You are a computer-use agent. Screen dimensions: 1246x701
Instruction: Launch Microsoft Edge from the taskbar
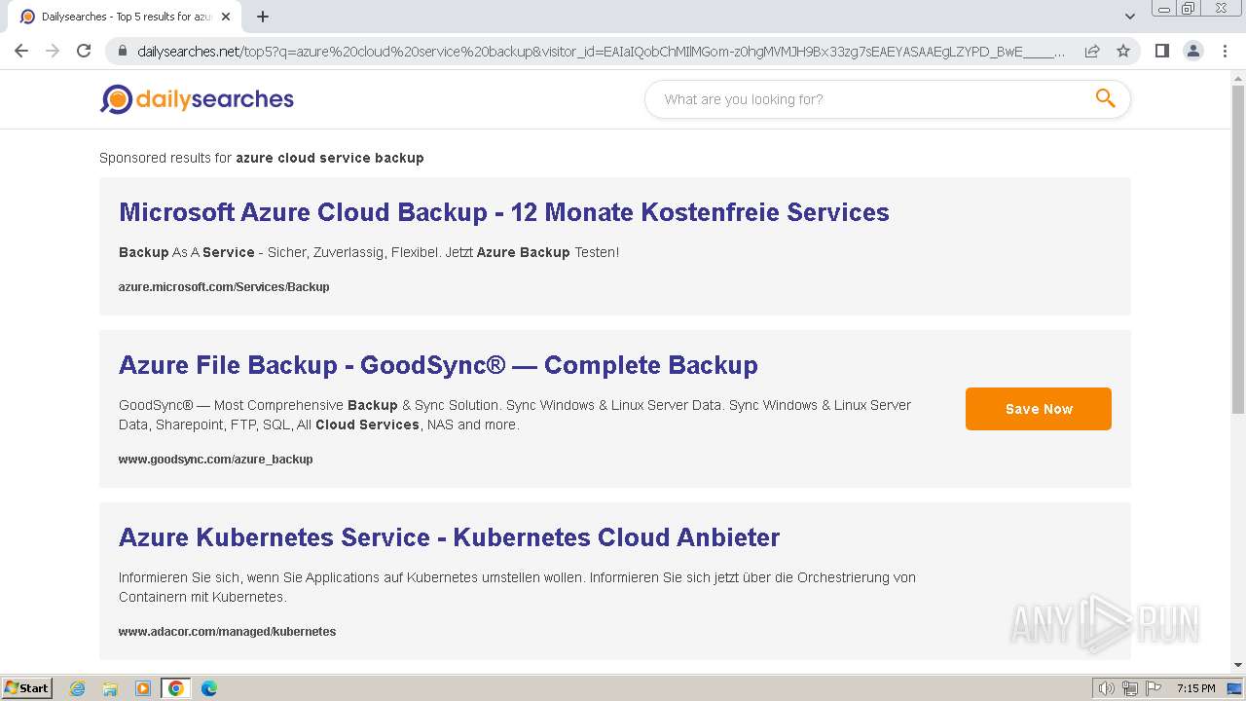tap(209, 688)
